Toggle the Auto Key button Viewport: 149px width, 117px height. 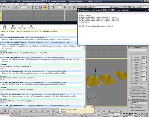coord(105,114)
